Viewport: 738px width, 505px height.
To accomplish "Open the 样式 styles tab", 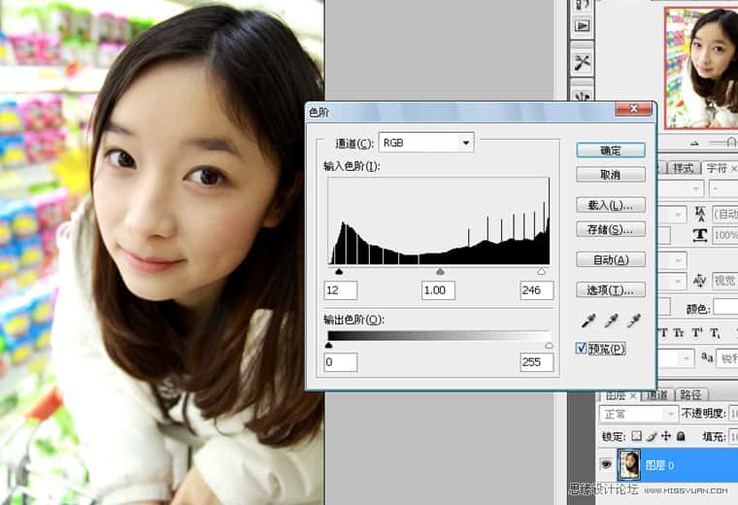I will point(683,168).
